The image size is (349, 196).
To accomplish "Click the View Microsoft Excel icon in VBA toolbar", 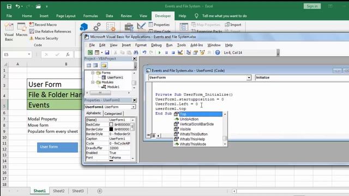I will (90, 52).
